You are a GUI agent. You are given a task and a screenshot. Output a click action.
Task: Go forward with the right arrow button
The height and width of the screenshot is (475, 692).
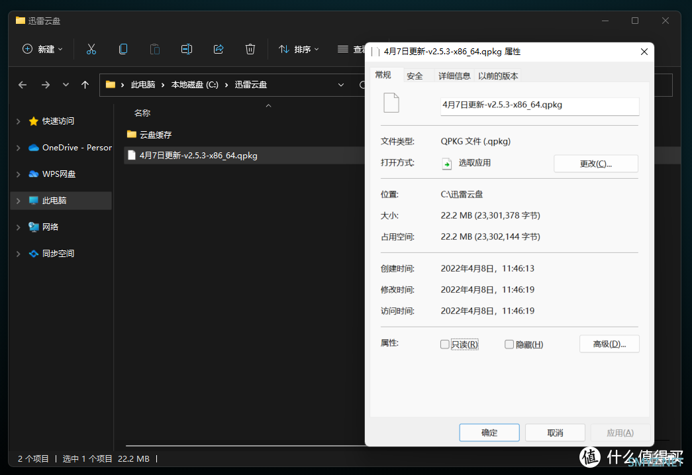[46, 85]
